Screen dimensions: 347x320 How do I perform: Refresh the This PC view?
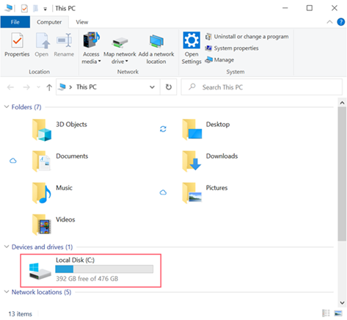tap(169, 87)
